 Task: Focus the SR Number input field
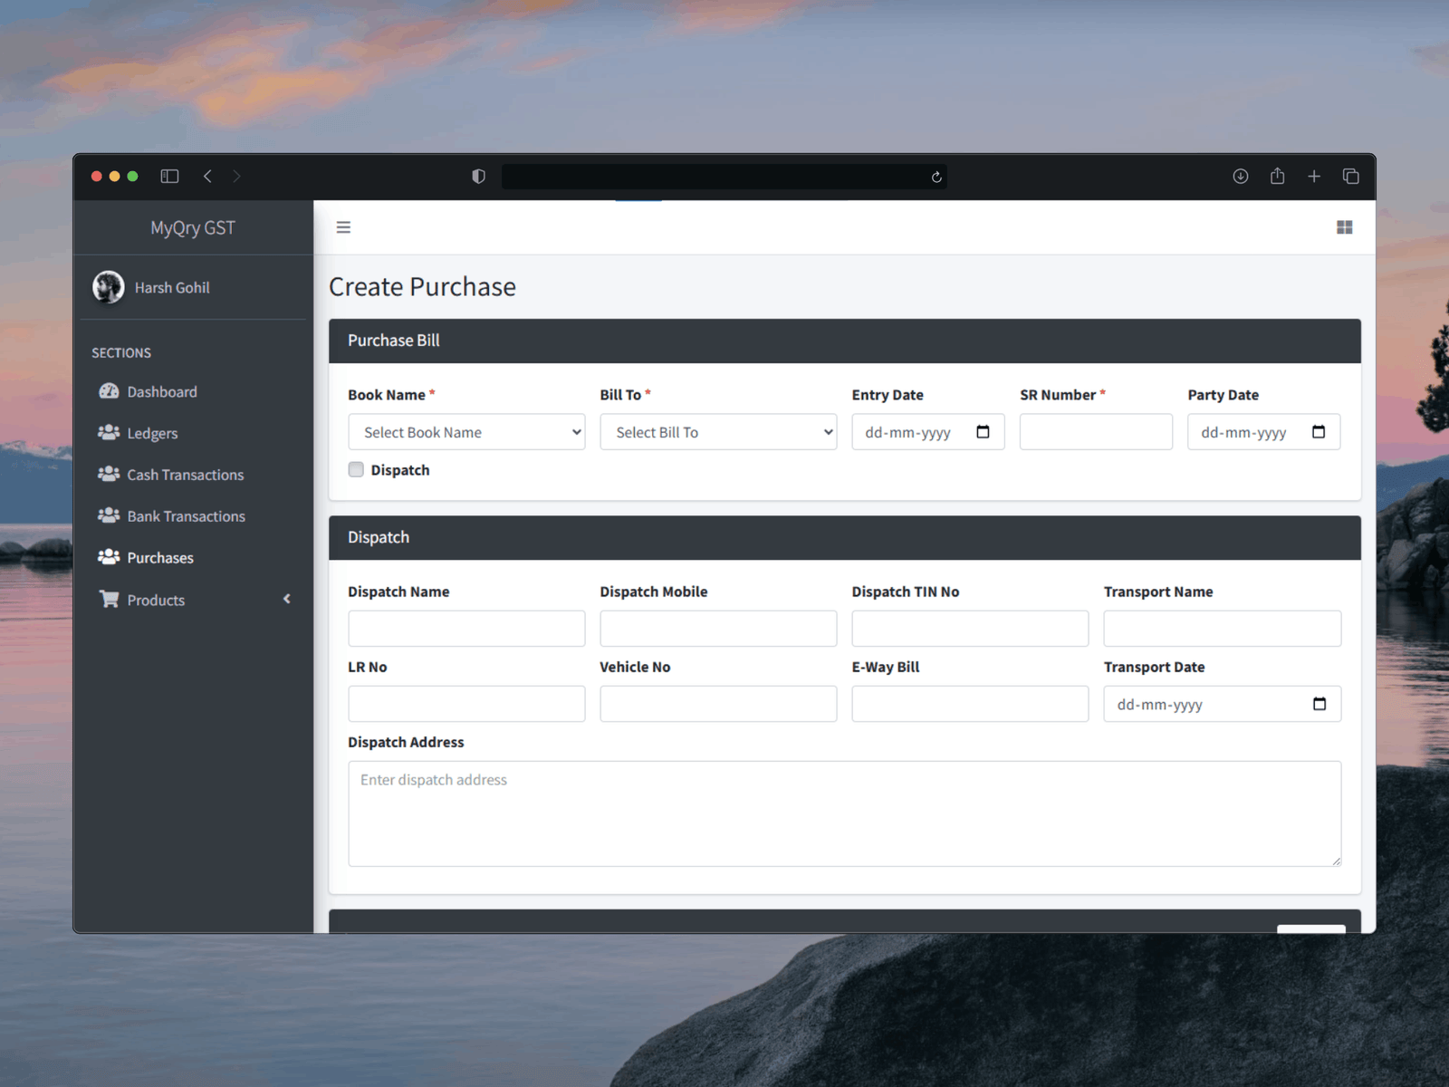click(x=1096, y=432)
